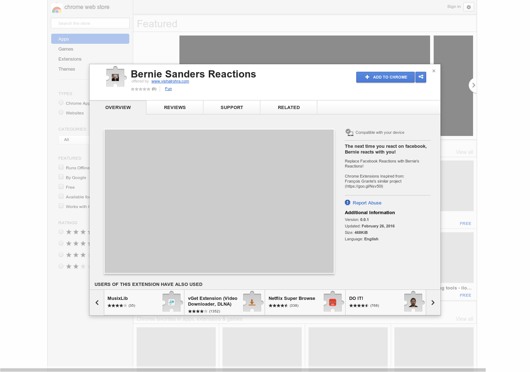
Task: Click the horizontal scrollbar at the bottom
Action: coord(243,370)
